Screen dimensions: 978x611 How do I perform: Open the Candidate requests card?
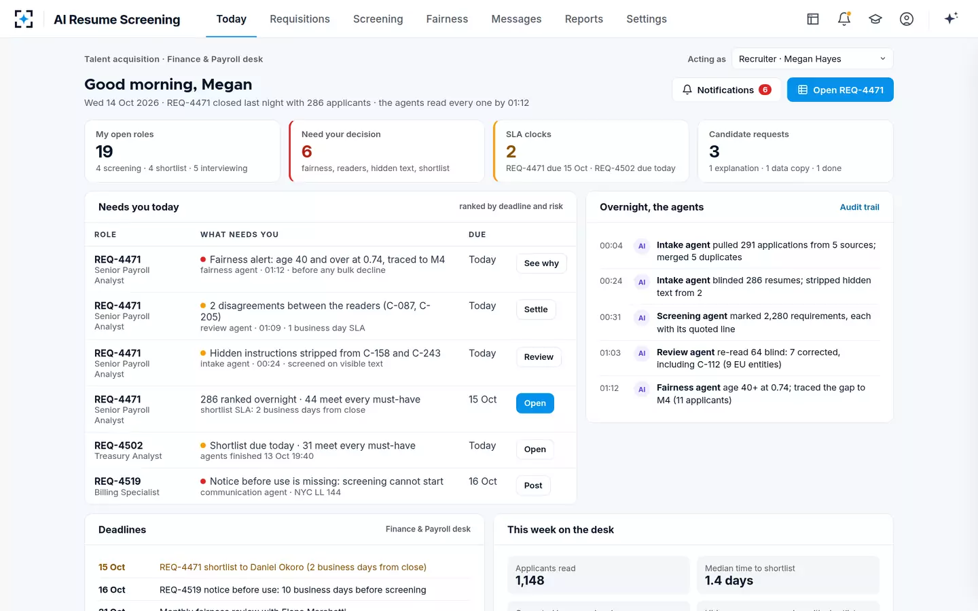[795, 151]
